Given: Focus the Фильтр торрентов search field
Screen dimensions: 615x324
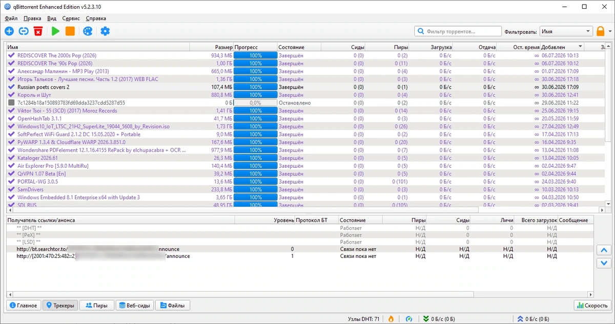Looking at the screenshot, I should (x=457, y=31).
